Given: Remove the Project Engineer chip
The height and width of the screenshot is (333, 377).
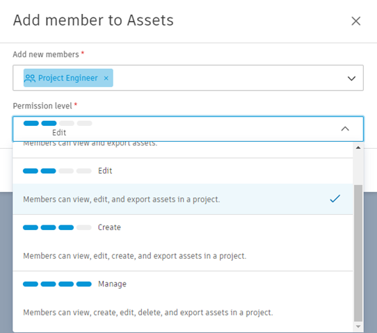Looking at the screenshot, I should (106, 78).
